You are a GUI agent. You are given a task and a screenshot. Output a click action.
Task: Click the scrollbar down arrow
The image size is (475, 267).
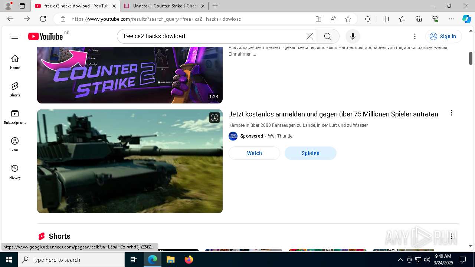(471, 246)
